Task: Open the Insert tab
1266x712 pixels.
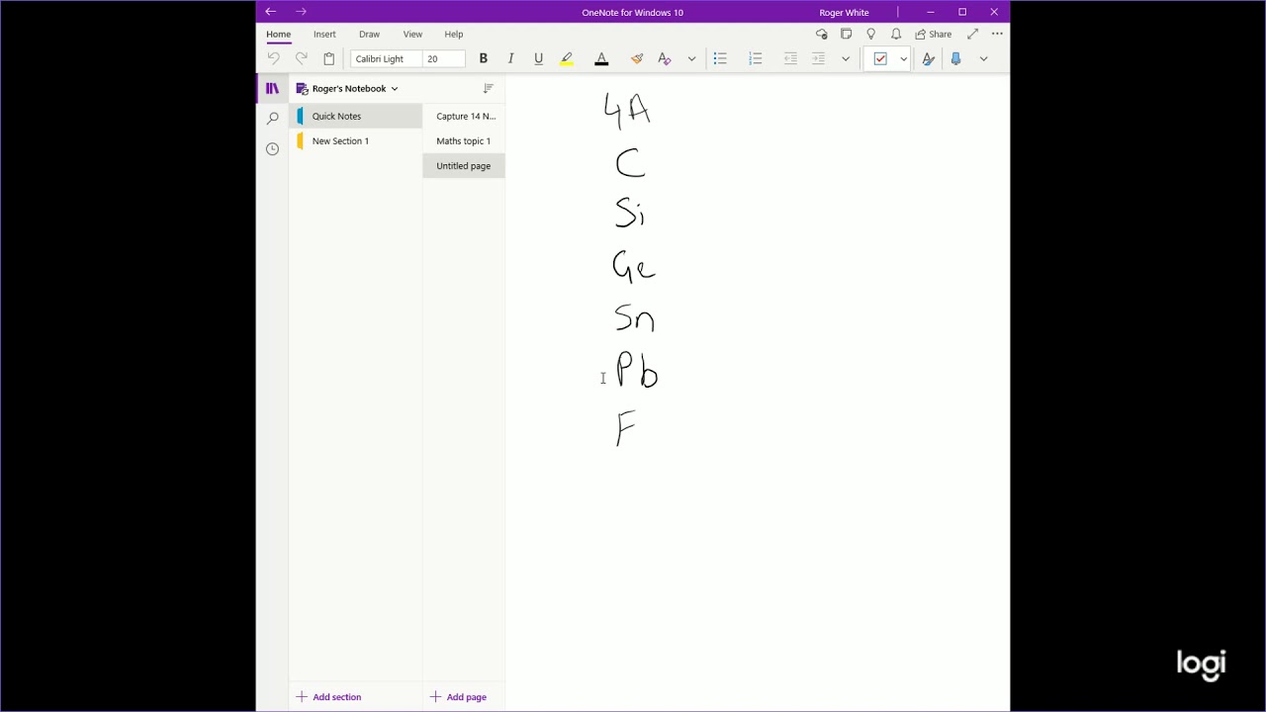Action: coord(324,35)
